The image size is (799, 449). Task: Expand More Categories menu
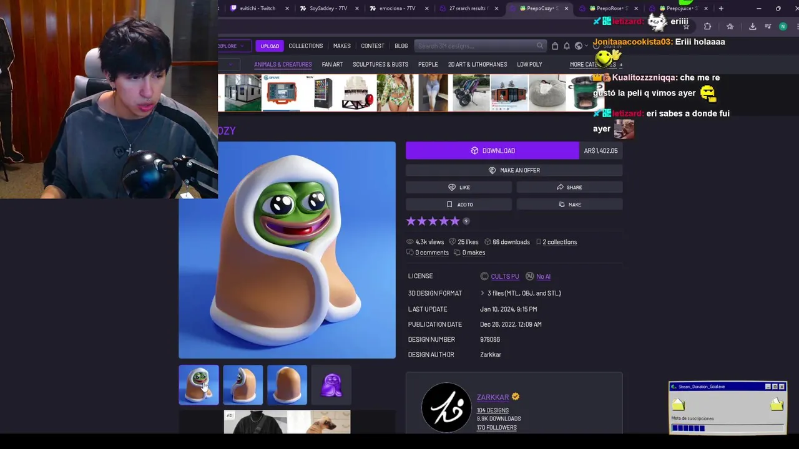click(x=596, y=64)
